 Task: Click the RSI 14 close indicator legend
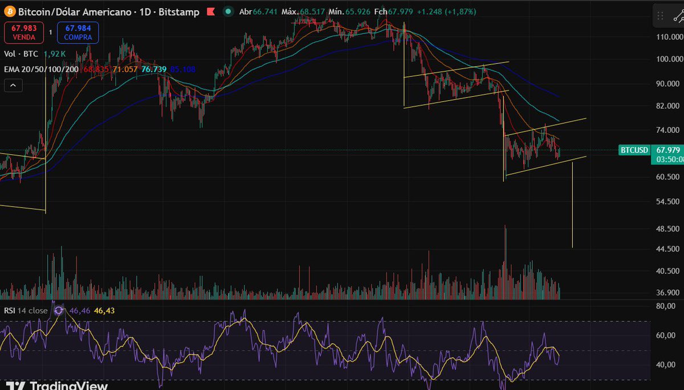coord(26,311)
